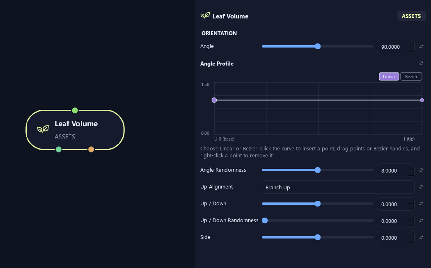Click the ASSETS subtitle inside the node
Image resolution: width=431 pixels, height=268 pixels.
tap(65, 136)
